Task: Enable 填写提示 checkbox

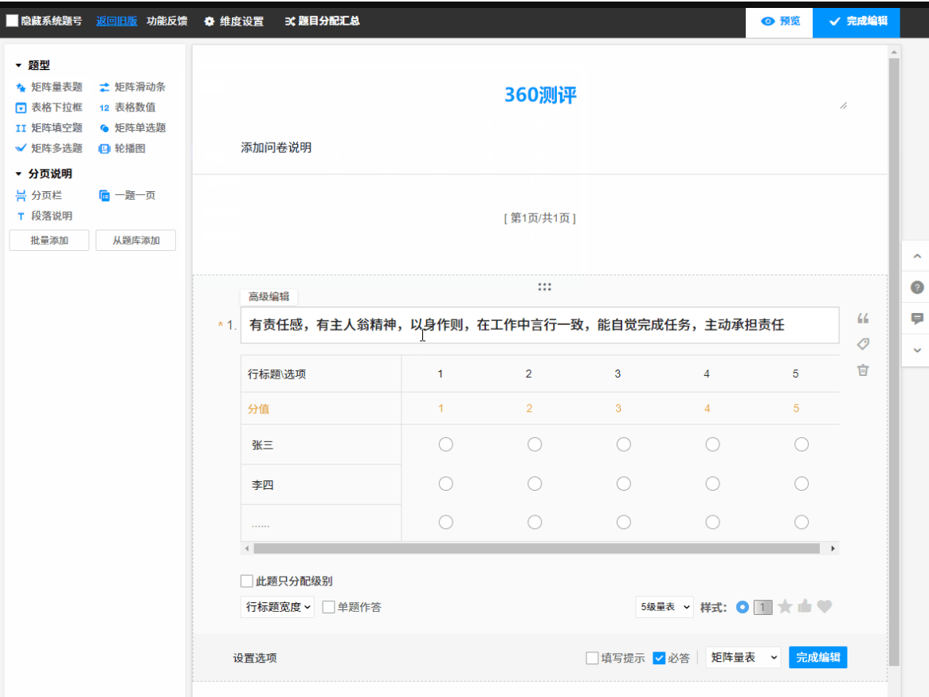Action: 592,658
